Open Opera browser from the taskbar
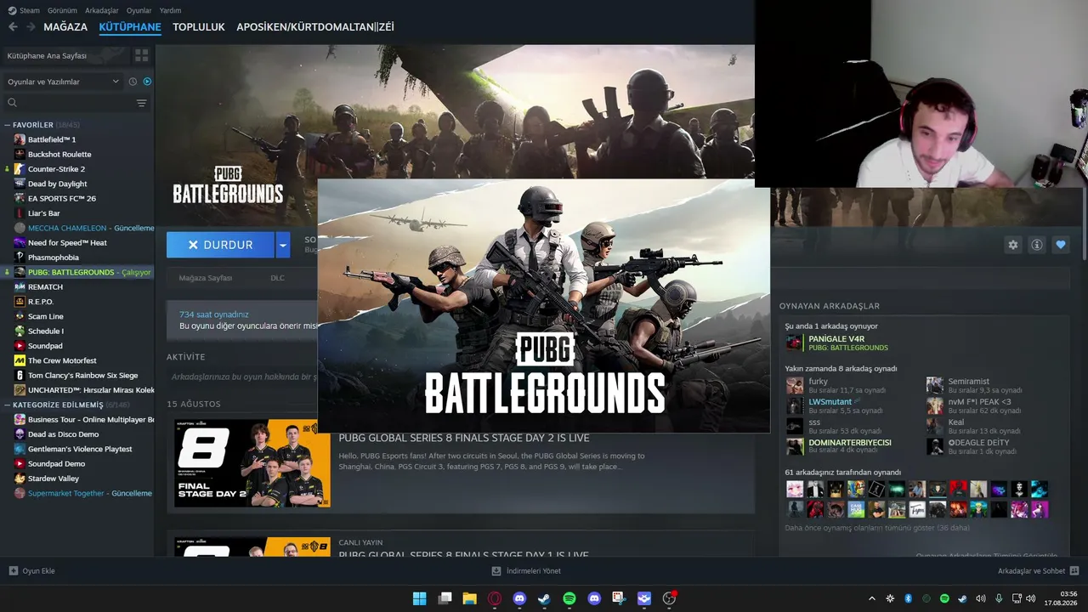The height and width of the screenshot is (612, 1088). coord(495,598)
